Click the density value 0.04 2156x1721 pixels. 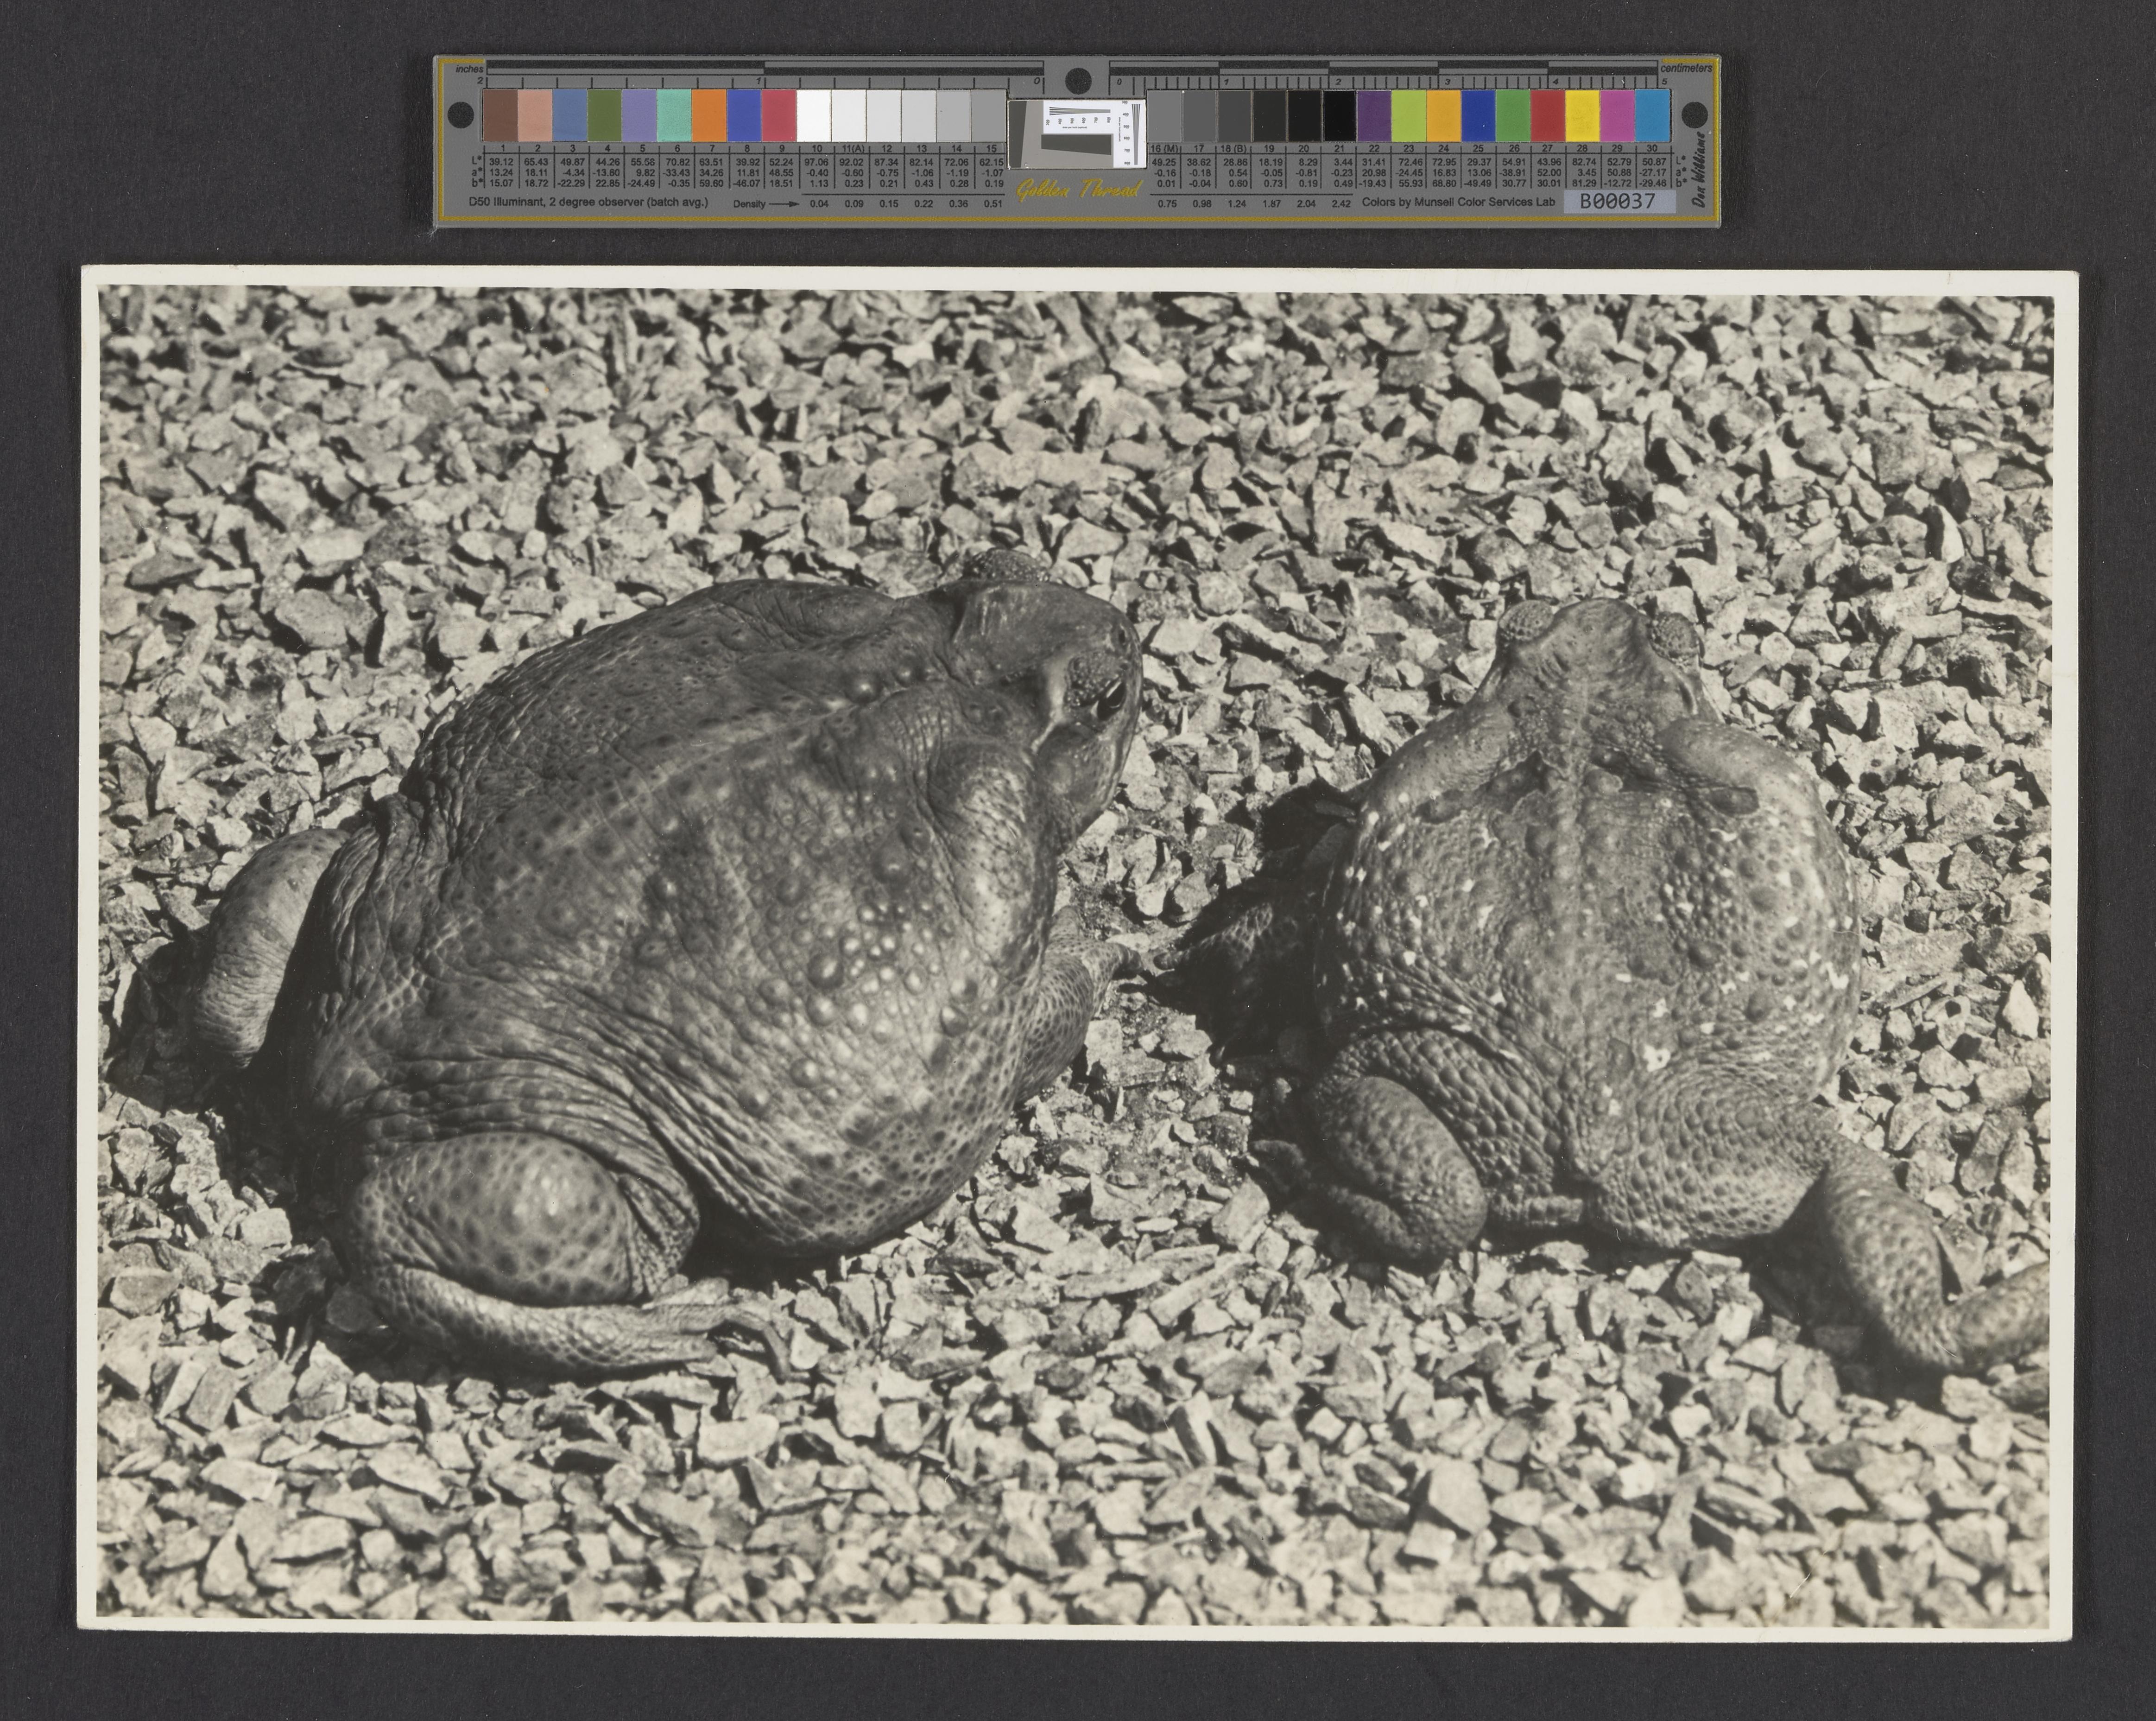coord(819,203)
